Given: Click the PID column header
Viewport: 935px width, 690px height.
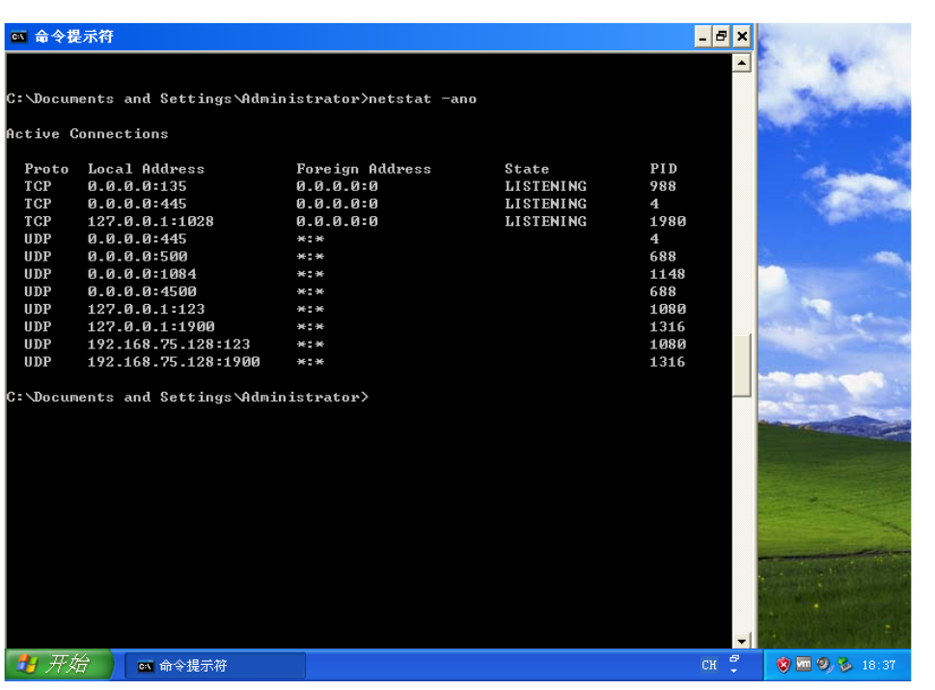Looking at the screenshot, I should (664, 169).
